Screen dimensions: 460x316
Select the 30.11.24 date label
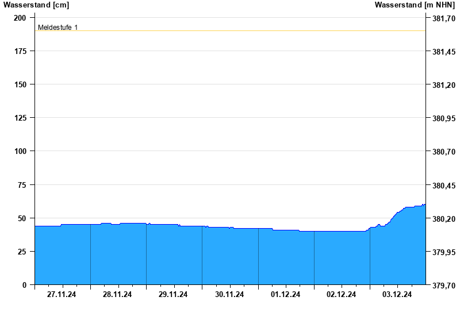tap(229, 295)
